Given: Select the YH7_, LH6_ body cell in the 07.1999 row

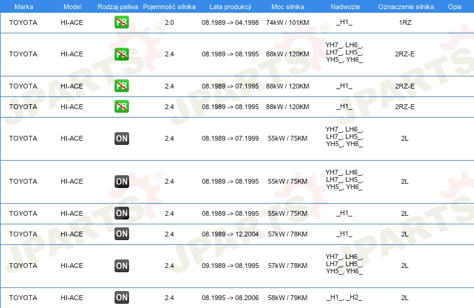Looking at the screenshot, I should [x=344, y=136].
